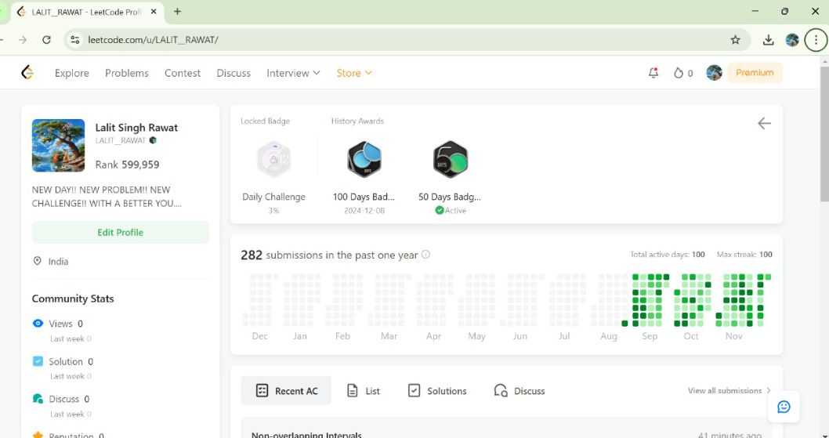The image size is (829, 438).
Task: Click the Oct heatmap month label
Action: (691, 336)
